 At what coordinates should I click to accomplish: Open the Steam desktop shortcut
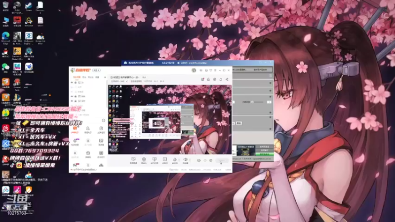pyautogui.click(x=29, y=5)
